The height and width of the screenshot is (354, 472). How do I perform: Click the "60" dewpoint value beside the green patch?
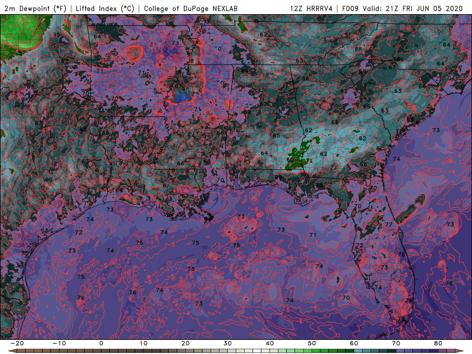[x=290, y=159]
